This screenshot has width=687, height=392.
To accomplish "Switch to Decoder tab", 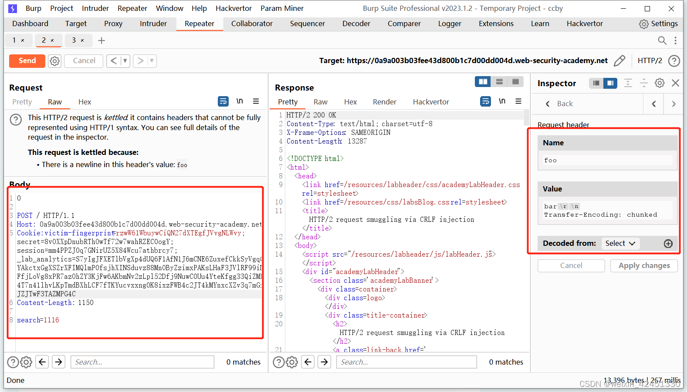I will [356, 23].
